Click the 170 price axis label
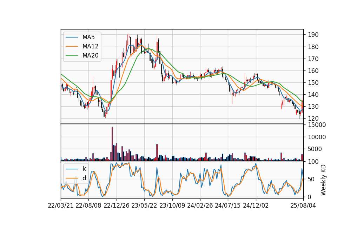337x242 pixels. pos(313,59)
